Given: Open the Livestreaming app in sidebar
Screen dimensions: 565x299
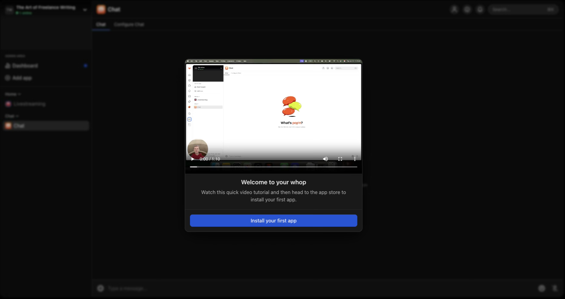Looking at the screenshot, I should (x=29, y=104).
